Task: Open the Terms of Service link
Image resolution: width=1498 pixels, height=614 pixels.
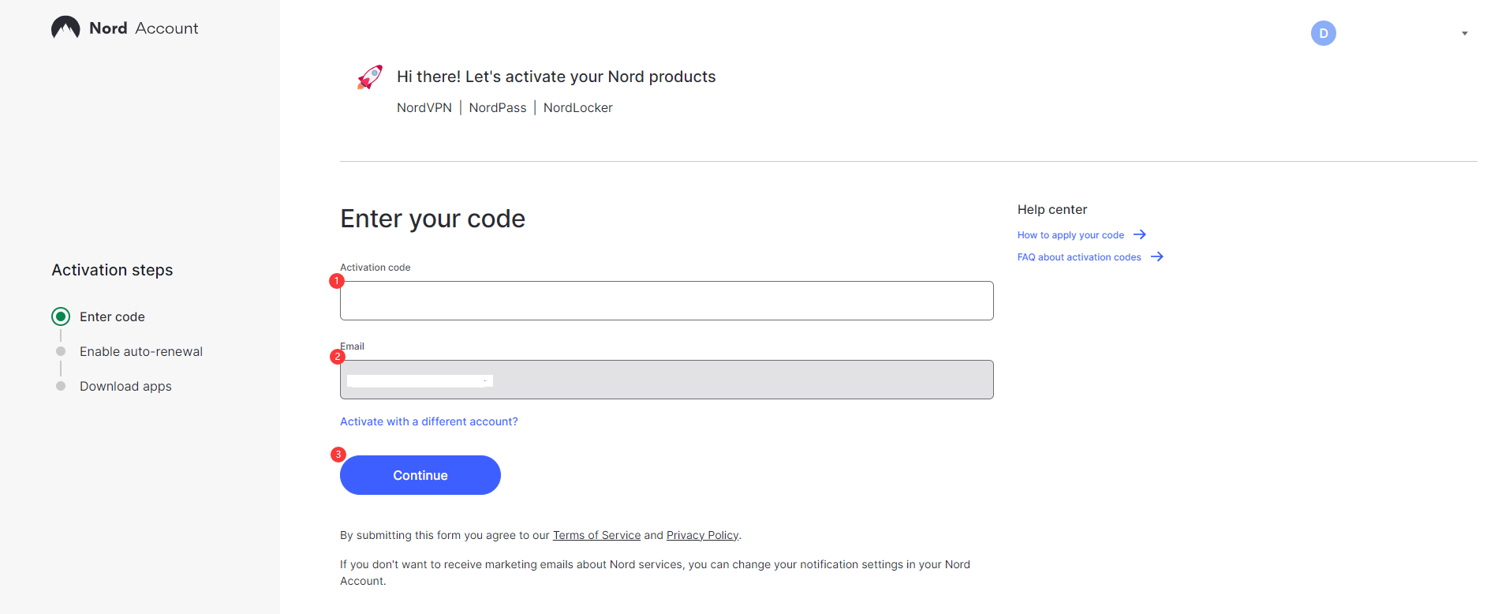Action: (596, 535)
